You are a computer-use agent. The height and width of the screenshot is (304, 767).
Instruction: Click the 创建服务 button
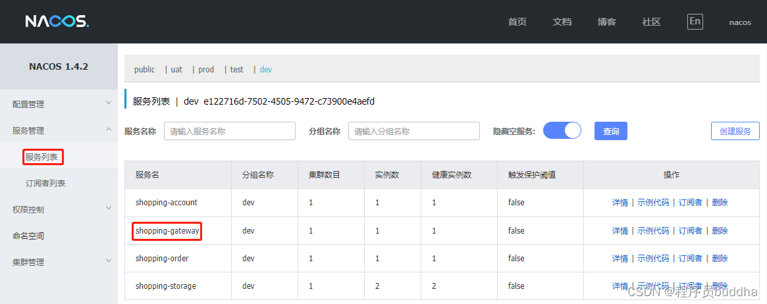pyautogui.click(x=735, y=131)
